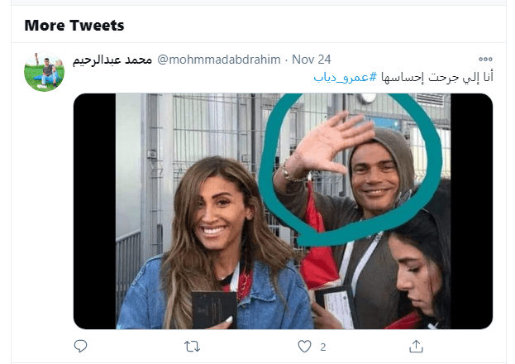515x364 pixels.
Task: Click the black passport held by the woman
Action: coord(214,309)
